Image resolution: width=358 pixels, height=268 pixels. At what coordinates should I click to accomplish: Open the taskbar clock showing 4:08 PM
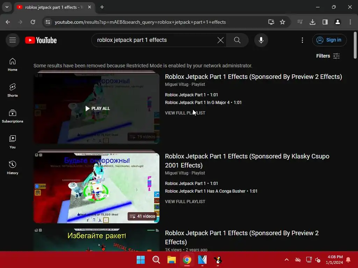point(335,260)
